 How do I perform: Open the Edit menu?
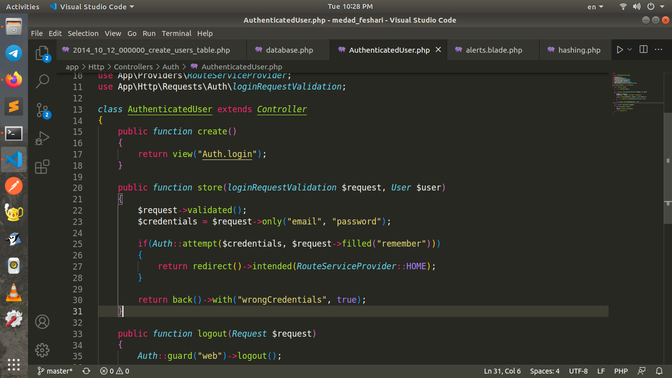[x=55, y=33]
